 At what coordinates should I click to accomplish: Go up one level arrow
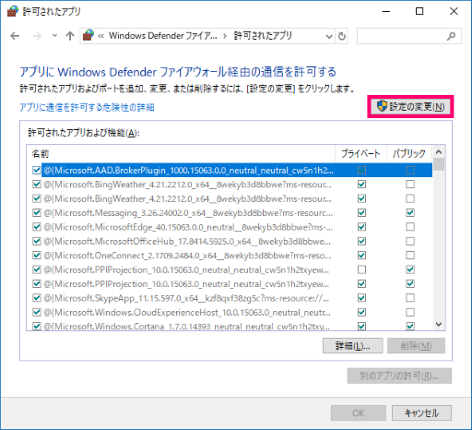click(70, 36)
